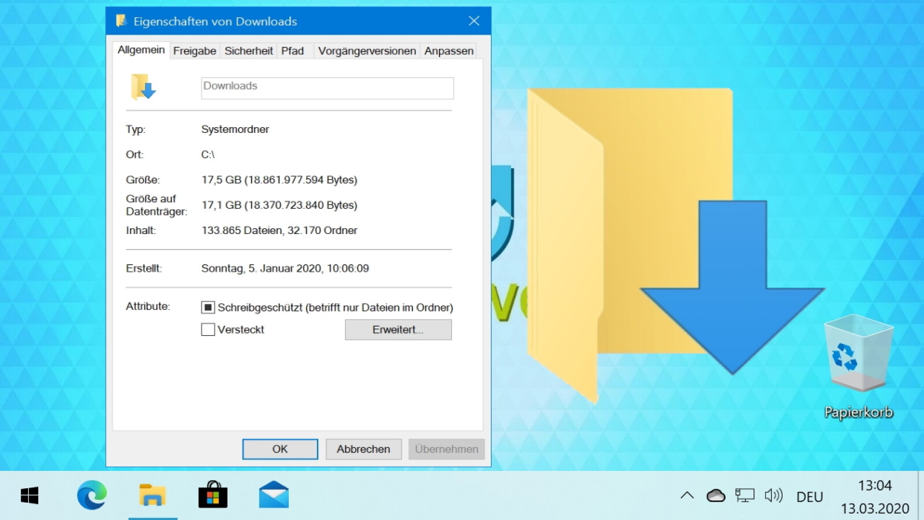Click the 17,1 GB size on disk value

click(x=280, y=205)
